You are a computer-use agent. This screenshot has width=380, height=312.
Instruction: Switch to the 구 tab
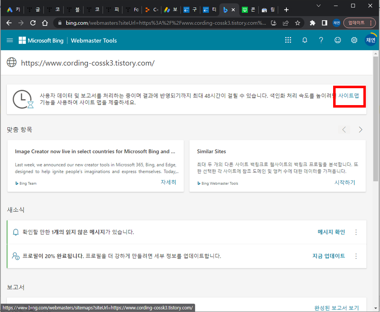point(190,10)
